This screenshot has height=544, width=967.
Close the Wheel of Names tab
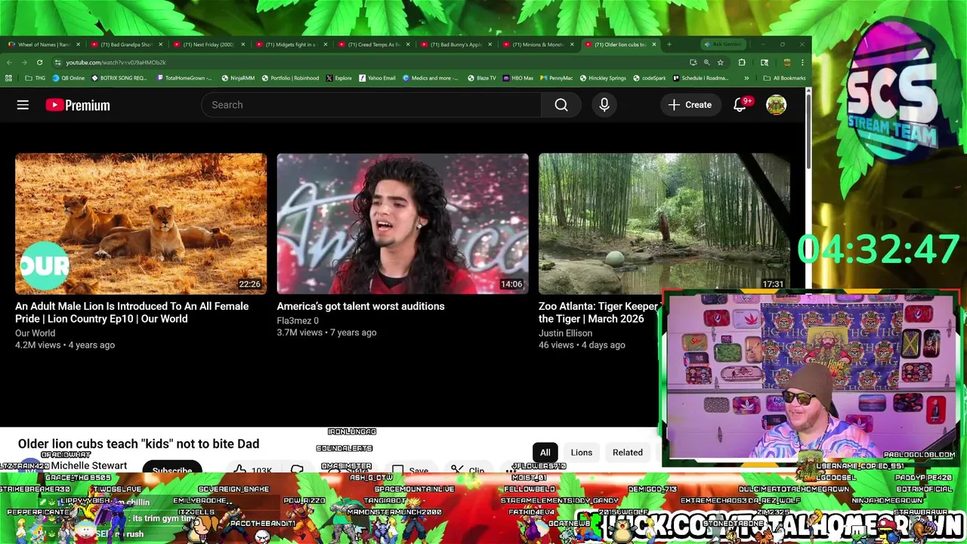(x=79, y=45)
